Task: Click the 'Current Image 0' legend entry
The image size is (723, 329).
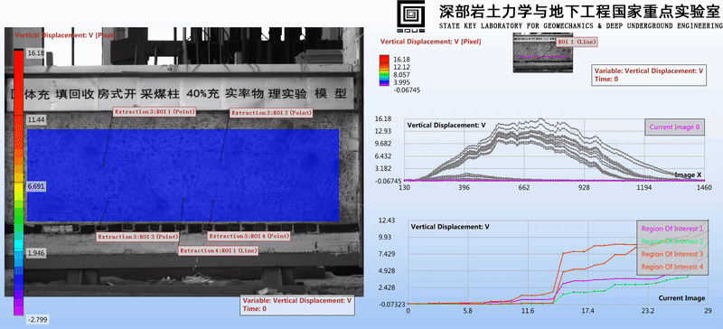Action: coord(674,127)
